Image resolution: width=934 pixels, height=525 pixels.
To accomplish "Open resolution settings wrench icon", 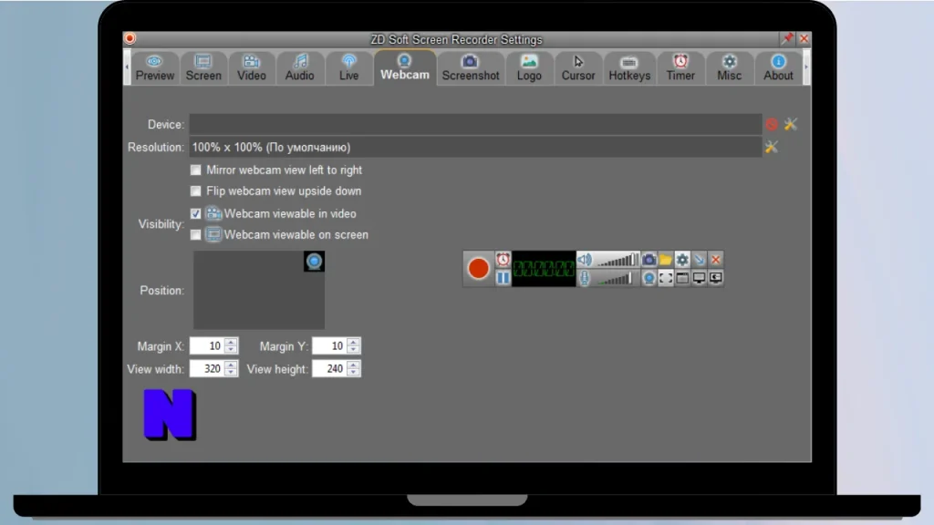I will point(772,147).
